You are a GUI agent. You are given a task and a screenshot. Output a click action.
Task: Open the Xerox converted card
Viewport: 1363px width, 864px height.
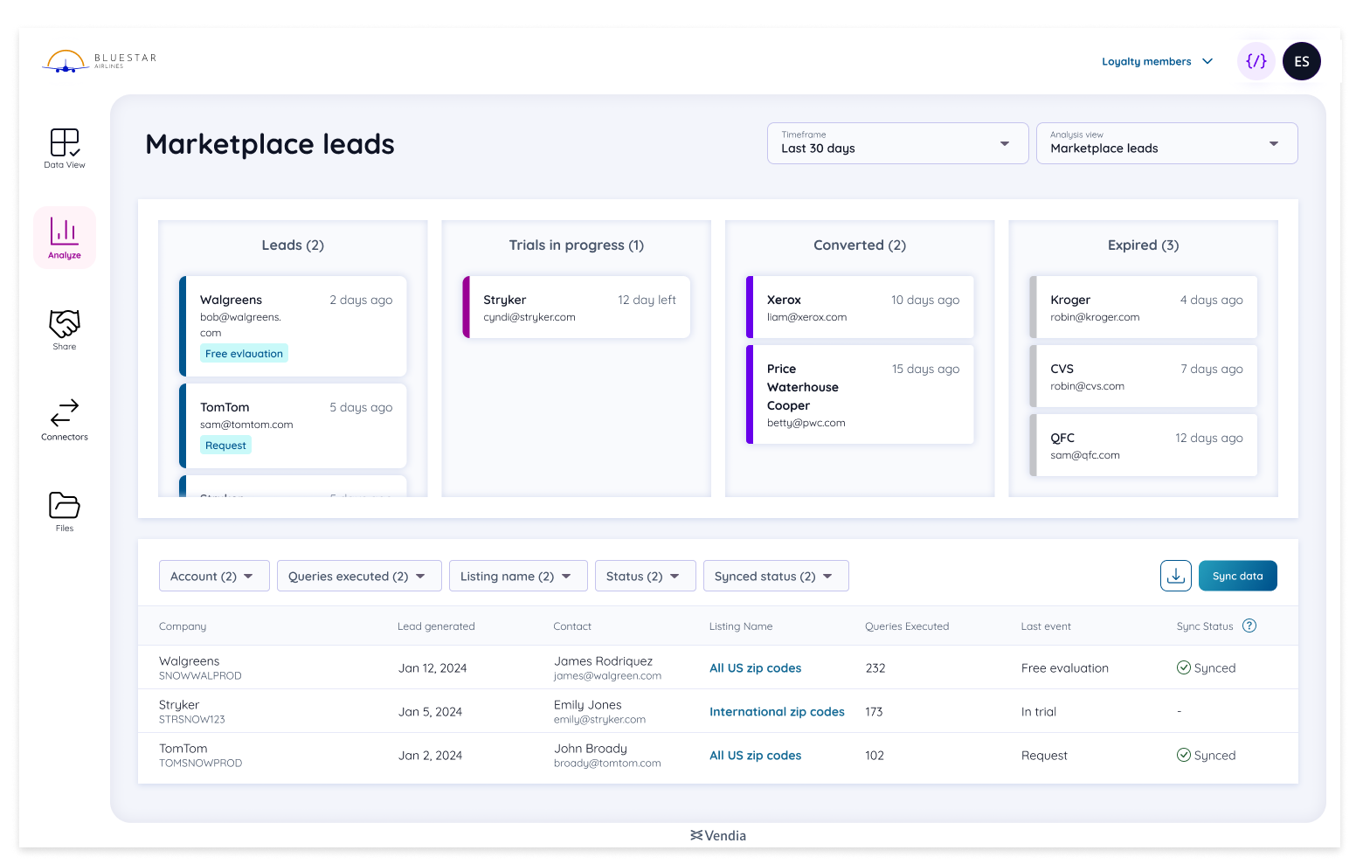point(860,307)
